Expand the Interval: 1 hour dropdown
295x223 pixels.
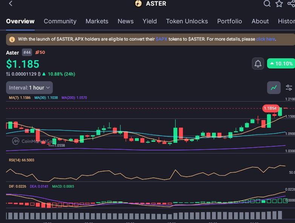29,88
